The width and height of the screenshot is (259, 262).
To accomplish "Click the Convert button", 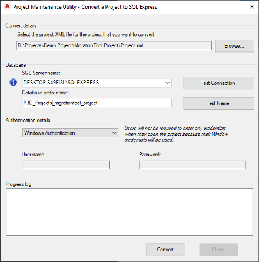I will coord(165,250).
